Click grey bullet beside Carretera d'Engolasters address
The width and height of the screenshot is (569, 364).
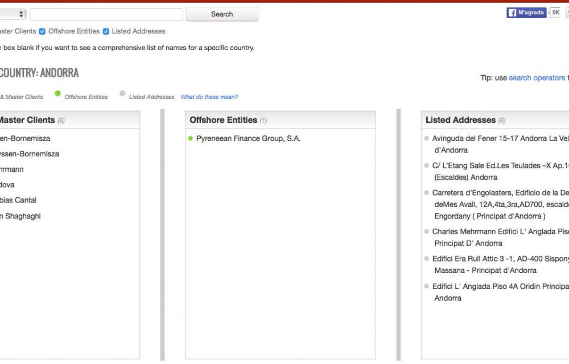coord(427,193)
